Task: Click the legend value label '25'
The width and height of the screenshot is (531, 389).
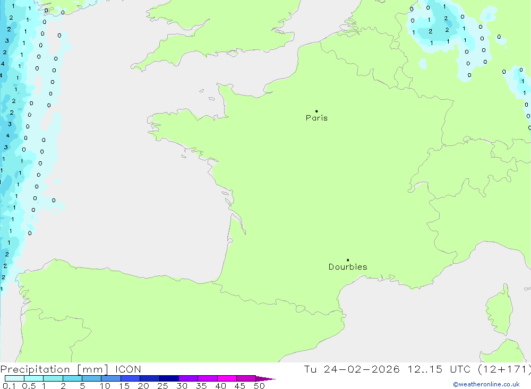Action: 162,386
